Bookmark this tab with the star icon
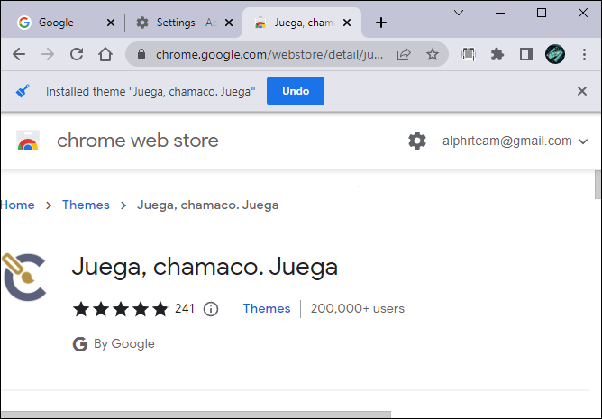This screenshot has height=419, width=602. [433, 54]
